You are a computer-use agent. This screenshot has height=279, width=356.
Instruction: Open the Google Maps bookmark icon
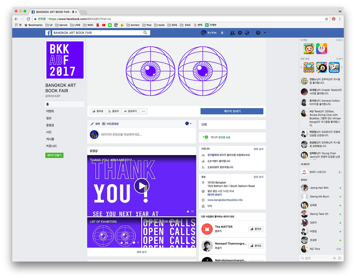point(116,25)
